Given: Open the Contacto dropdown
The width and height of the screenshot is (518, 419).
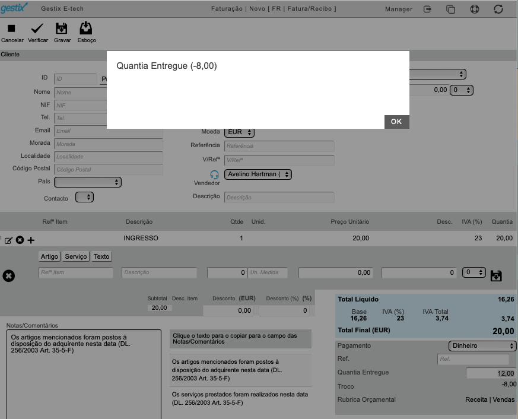Looking at the screenshot, I should 85,197.
